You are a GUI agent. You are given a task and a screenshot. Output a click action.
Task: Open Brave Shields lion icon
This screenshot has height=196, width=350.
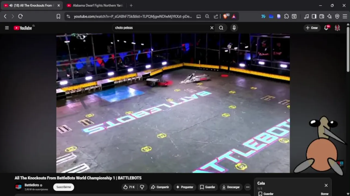226,16
